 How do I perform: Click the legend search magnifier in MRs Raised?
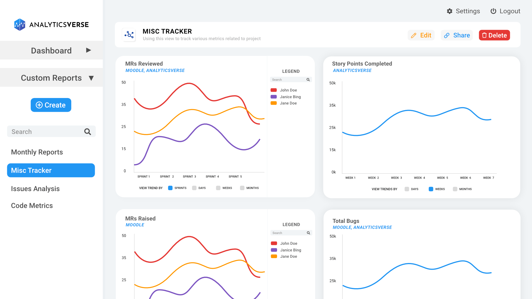[308, 233]
